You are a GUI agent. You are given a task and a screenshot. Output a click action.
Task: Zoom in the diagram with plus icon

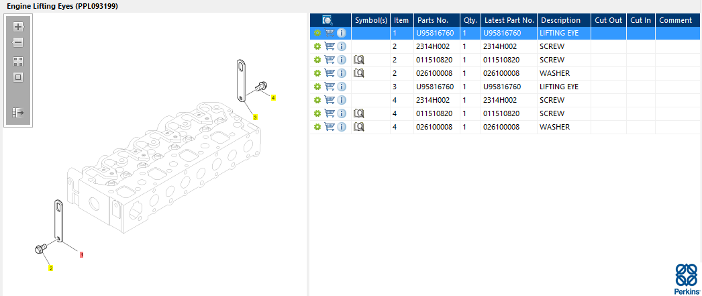(x=18, y=27)
